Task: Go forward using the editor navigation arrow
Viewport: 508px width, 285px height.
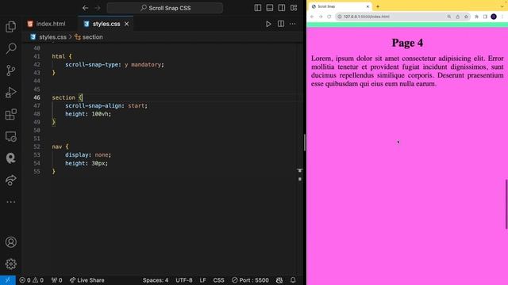Action: click(x=98, y=8)
